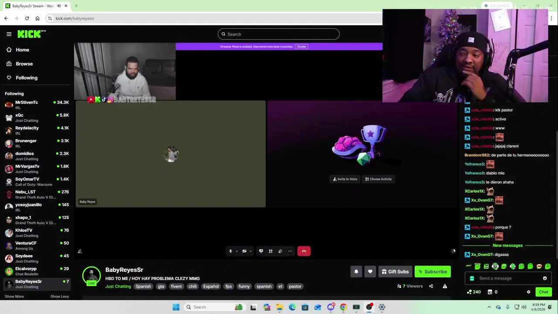Open VenturaCF channel in Following list
The image size is (558, 314).
pos(37,246)
